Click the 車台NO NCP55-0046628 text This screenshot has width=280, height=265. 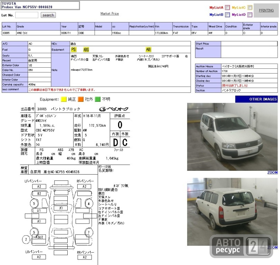(61, 172)
